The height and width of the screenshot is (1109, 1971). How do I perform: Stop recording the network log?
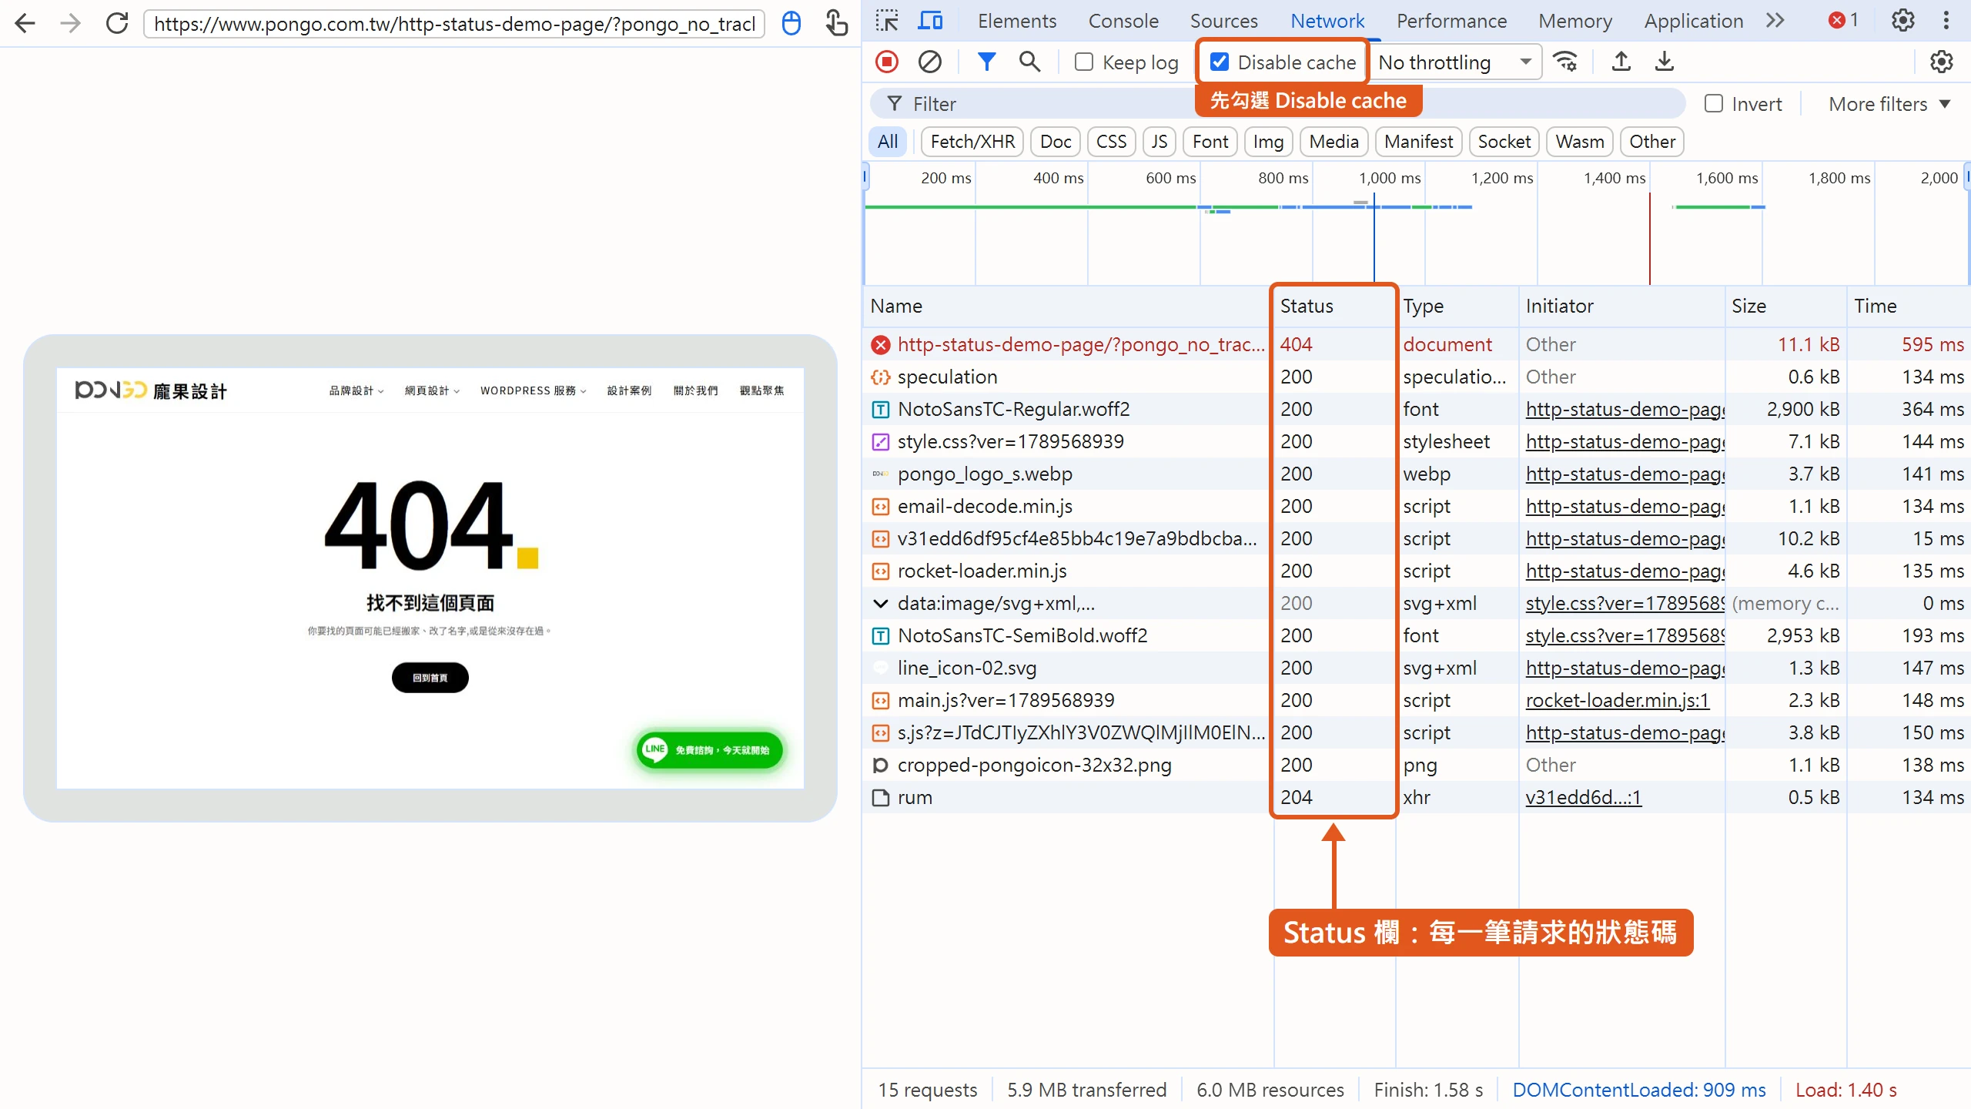point(887,62)
